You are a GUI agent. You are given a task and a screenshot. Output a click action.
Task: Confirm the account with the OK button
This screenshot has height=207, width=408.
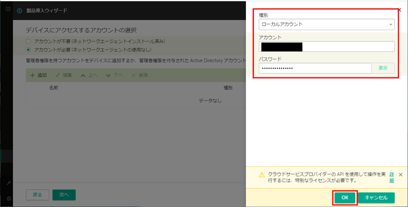pyautogui.click(x=345, y=197)
